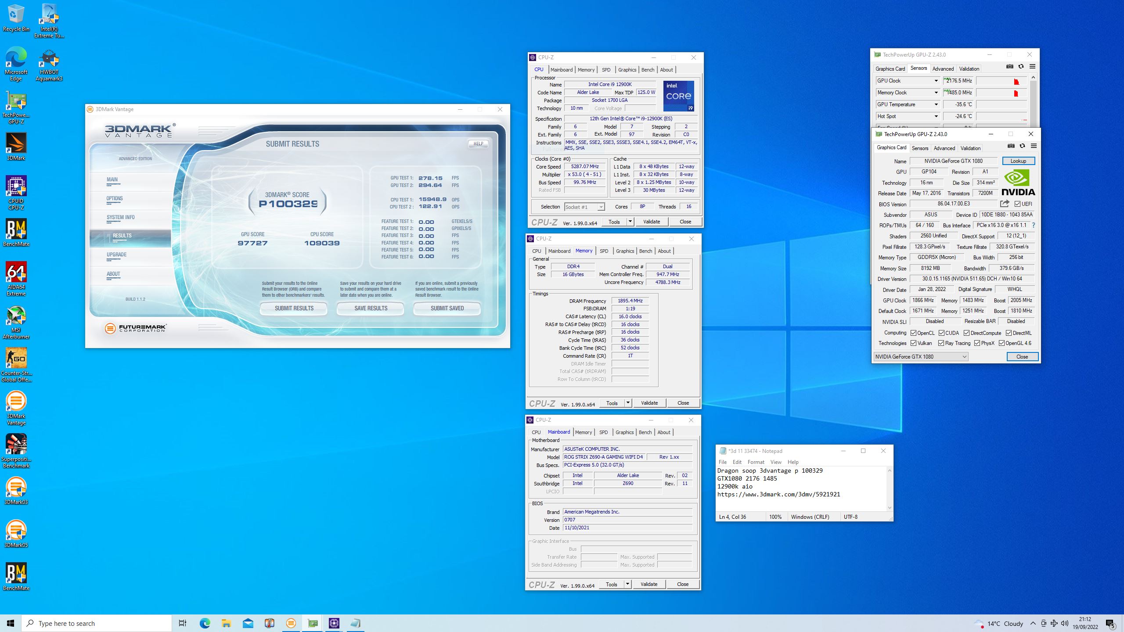Launch Microsoft Edge desktop shortcut
The height and width of the screenshot is (632, 1124).
click(x=16, y=64)
